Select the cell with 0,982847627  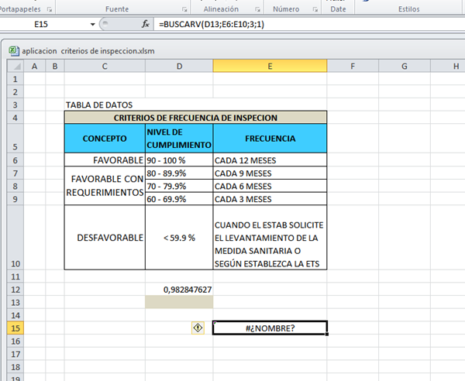point(179,289)
